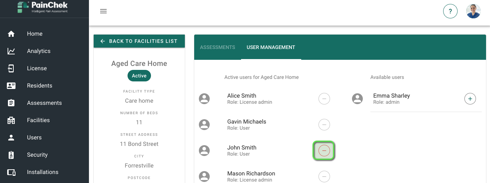
Task: Open Installations devices icon
Action: tap(11, 172)
